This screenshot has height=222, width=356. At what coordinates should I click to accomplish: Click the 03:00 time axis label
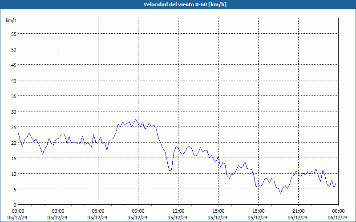click(x=58, y=211)
